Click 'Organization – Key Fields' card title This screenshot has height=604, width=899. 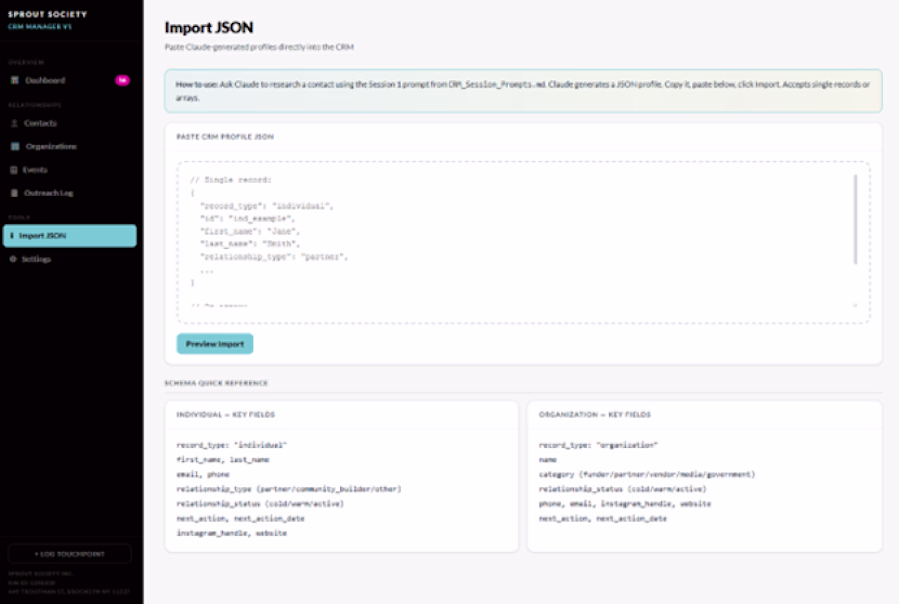[x=595, y=415]
